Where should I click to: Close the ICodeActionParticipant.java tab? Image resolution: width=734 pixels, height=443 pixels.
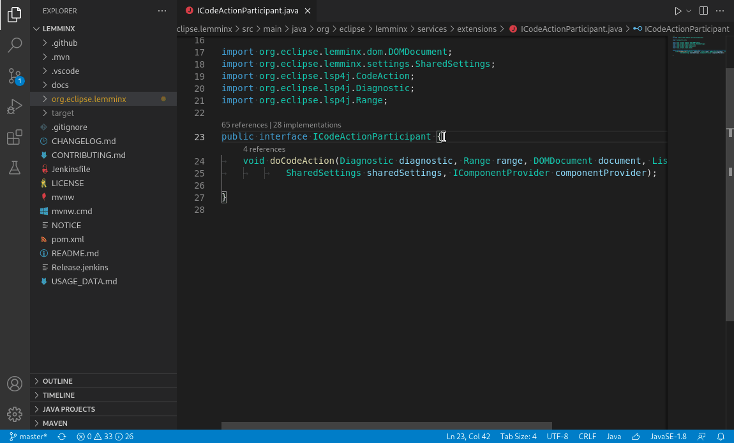[308, 11]
